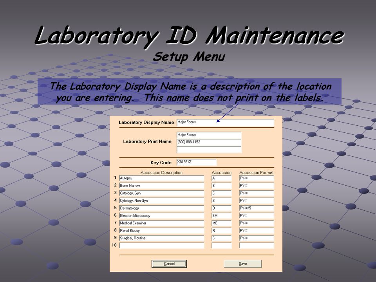Select the Cytology, Gyn description field
This screenshot has height=282, width=376.
pyautogui.click(x=162, y=193)
